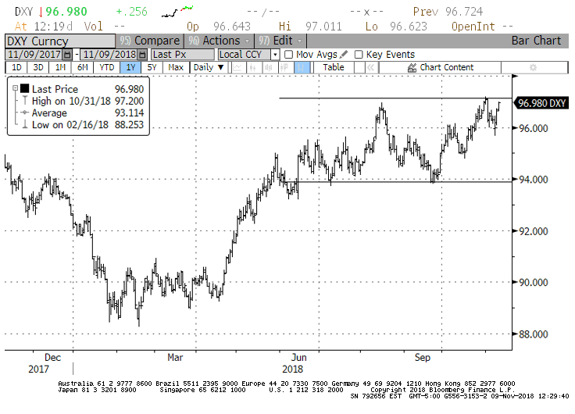Click the 88.000 axis label
This screenshot has width=575, height=414.
[x=534, y=334]
